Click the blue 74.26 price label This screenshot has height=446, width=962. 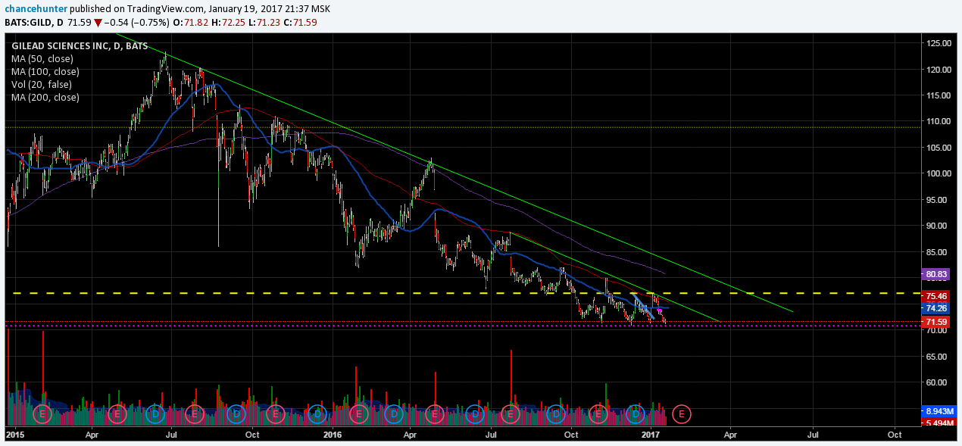tap(936, 308)
